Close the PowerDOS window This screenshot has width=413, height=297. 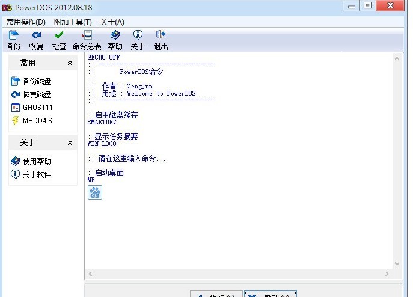[390, 5]
